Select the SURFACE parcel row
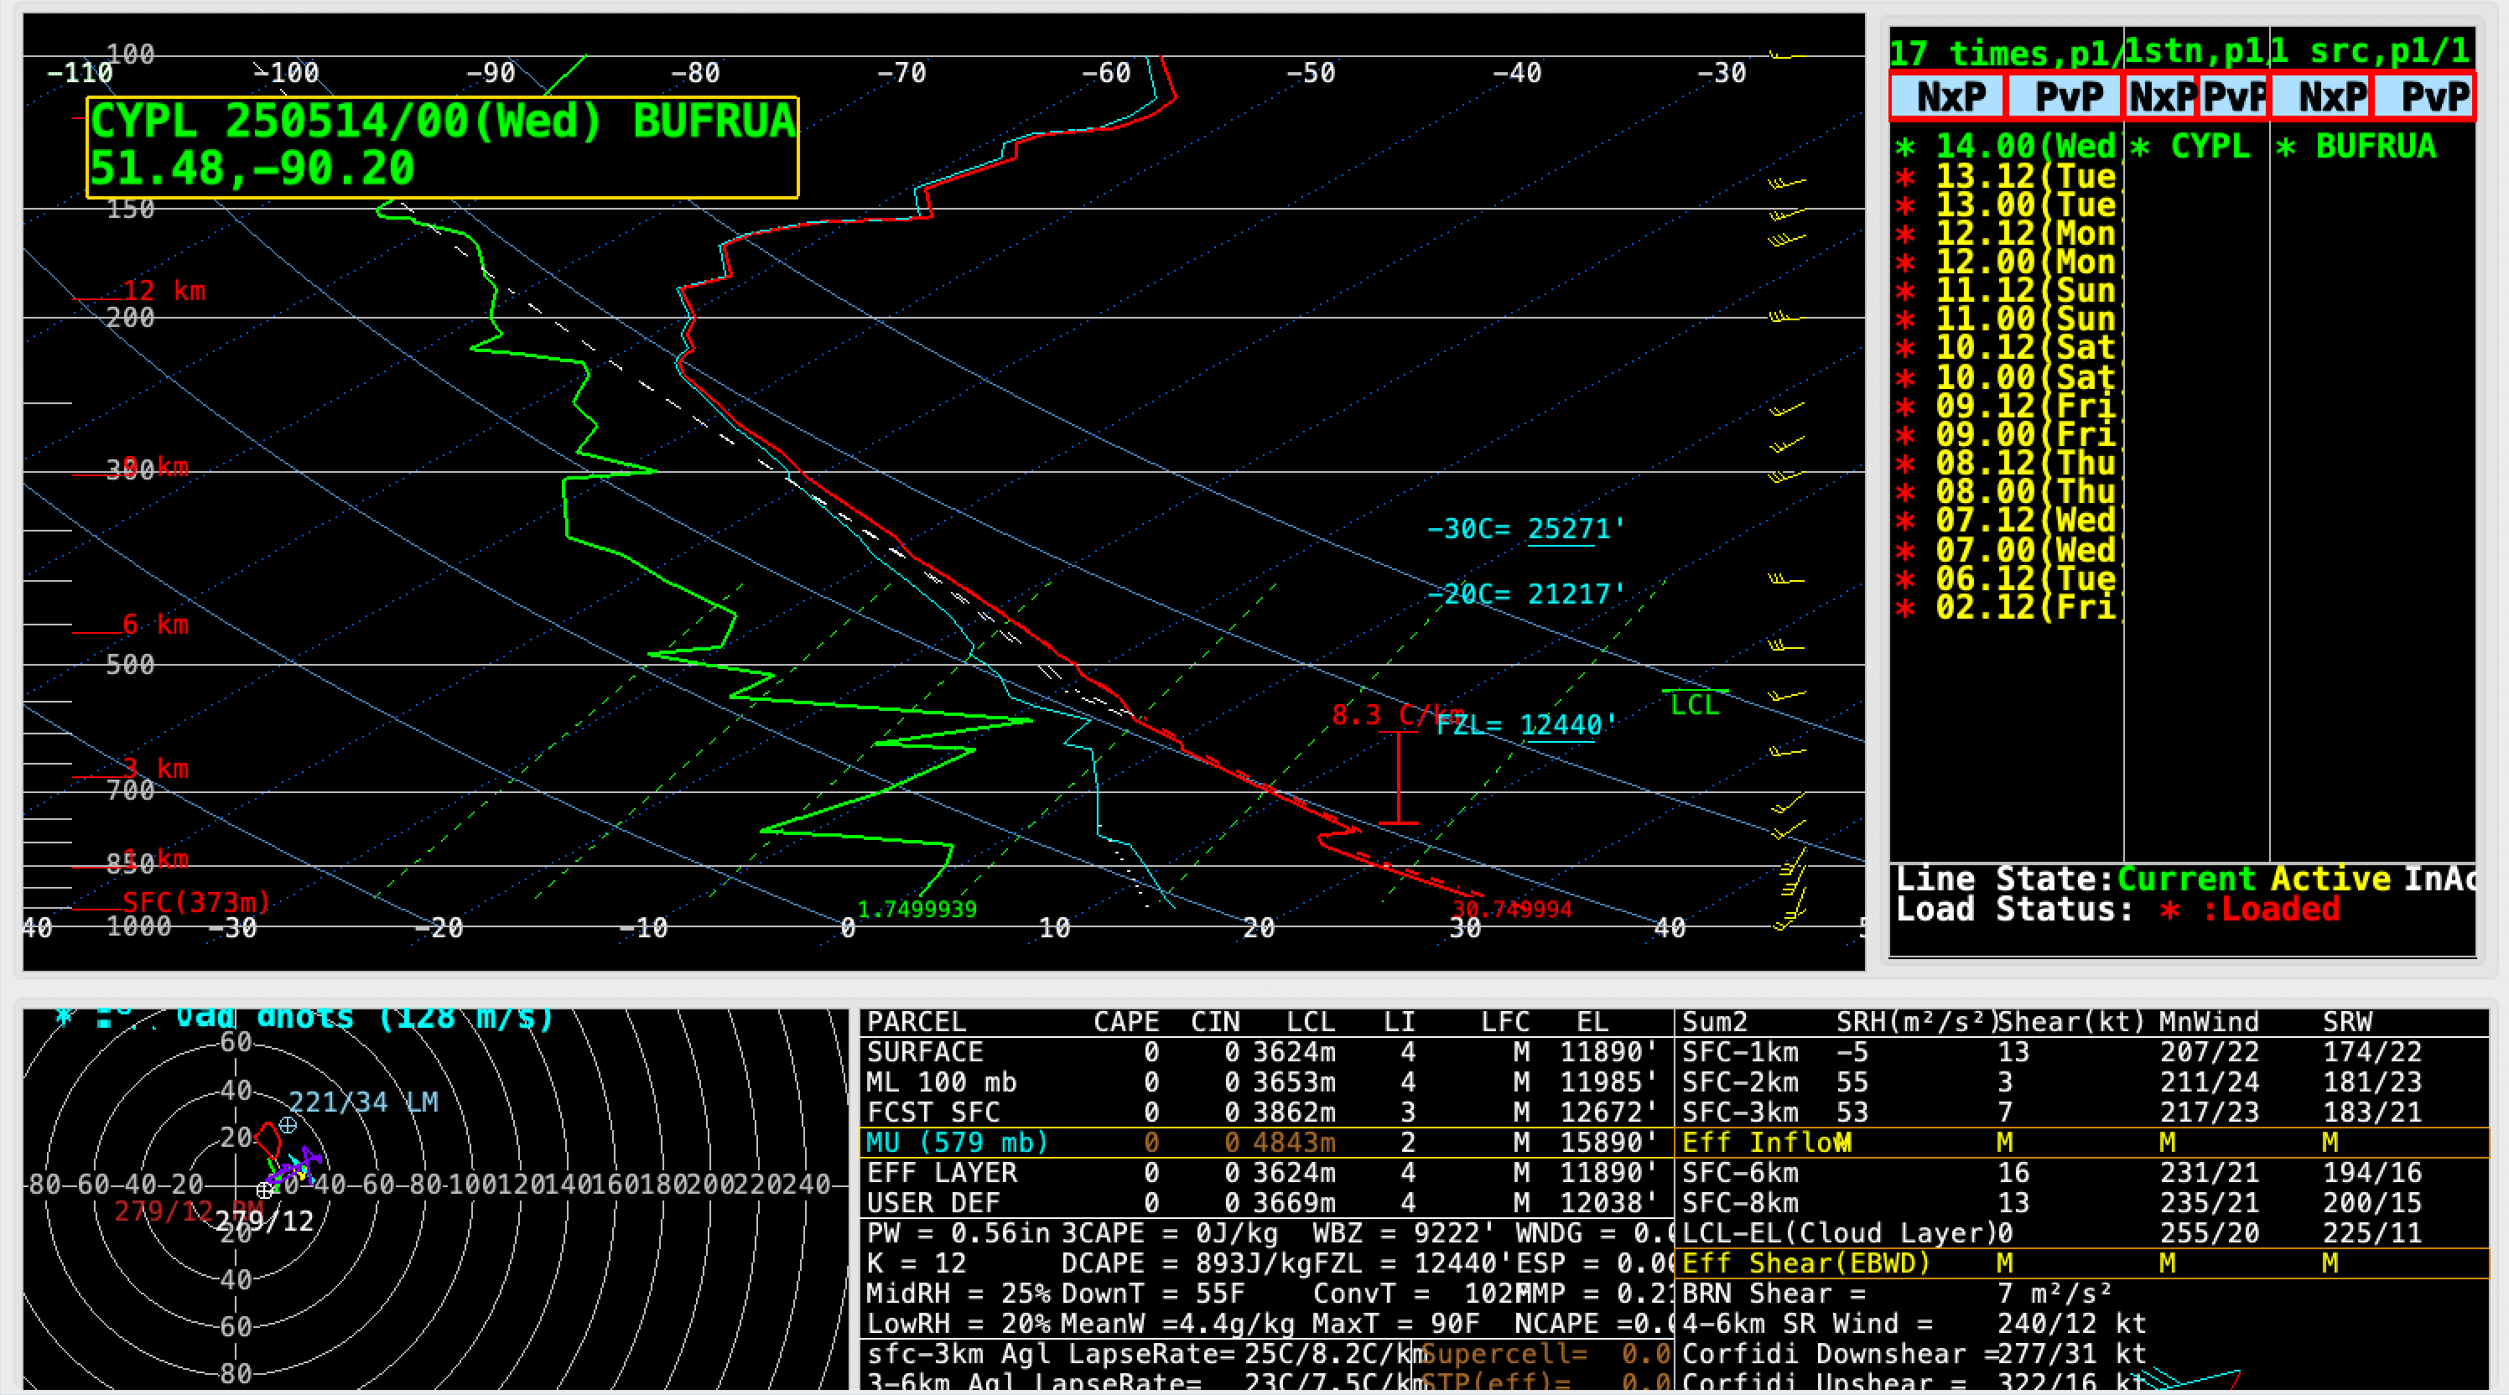Screen dimensions: 2509x1395 tap(1265, 1052)
